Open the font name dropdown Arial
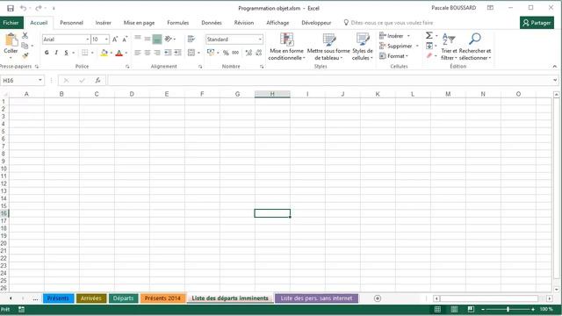This screenshot has width=562, height=316. (x=88, y=39)
